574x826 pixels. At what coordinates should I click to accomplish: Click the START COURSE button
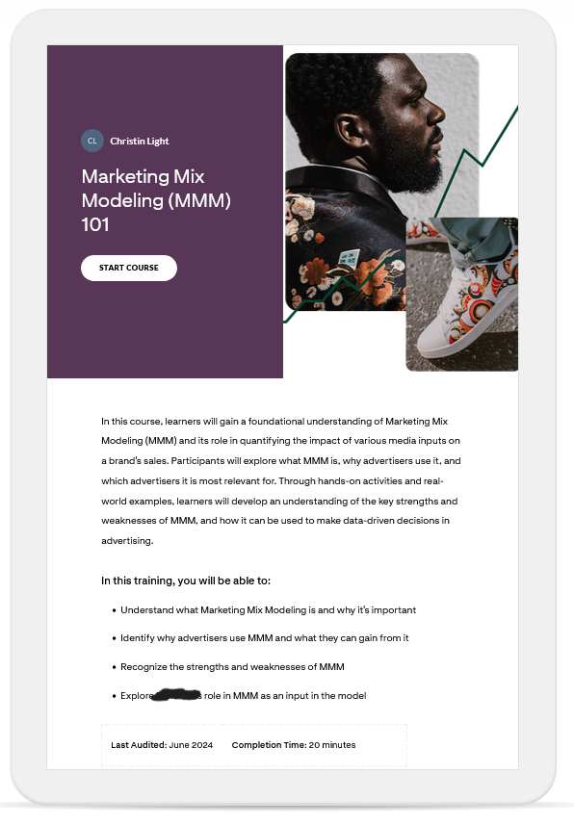pyautogui.click(x=129, y=268)
